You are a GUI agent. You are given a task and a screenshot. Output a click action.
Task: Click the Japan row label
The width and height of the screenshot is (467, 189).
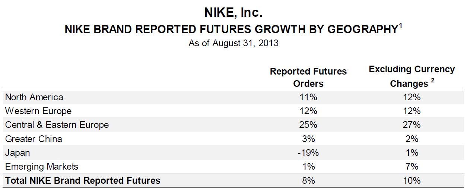(18, 153)
